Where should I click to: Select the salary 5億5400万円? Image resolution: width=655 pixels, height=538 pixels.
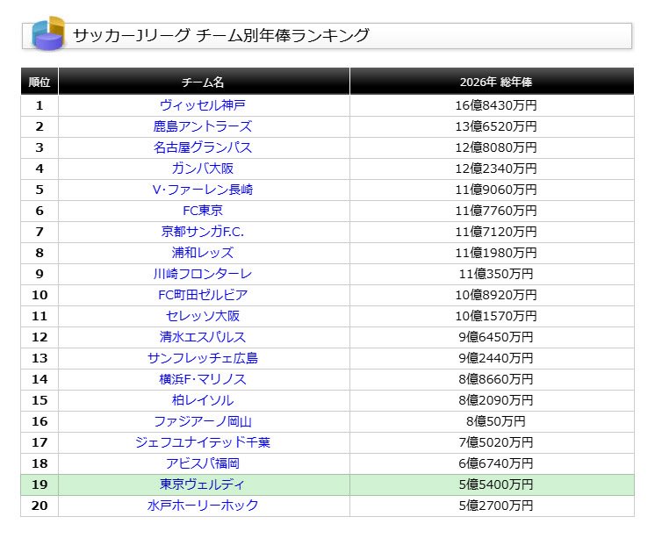click(x=496, y=484)
